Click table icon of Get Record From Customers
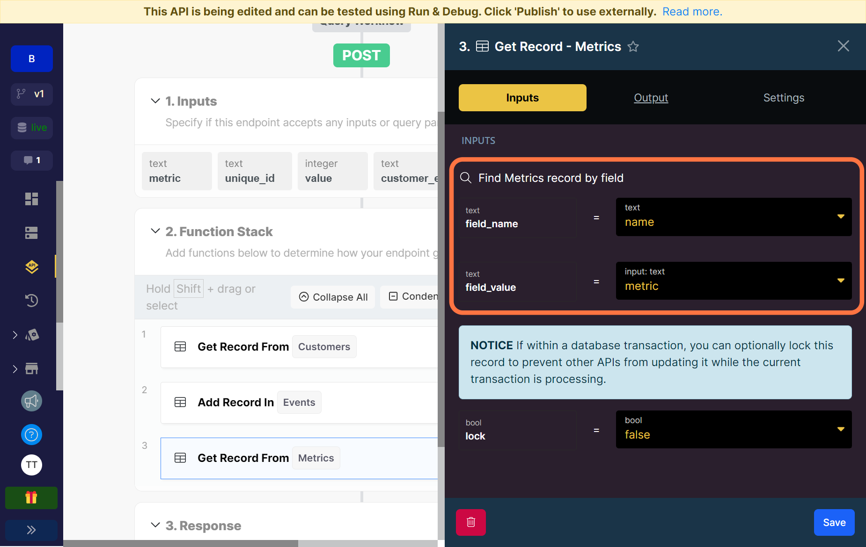 click(180, 346)
